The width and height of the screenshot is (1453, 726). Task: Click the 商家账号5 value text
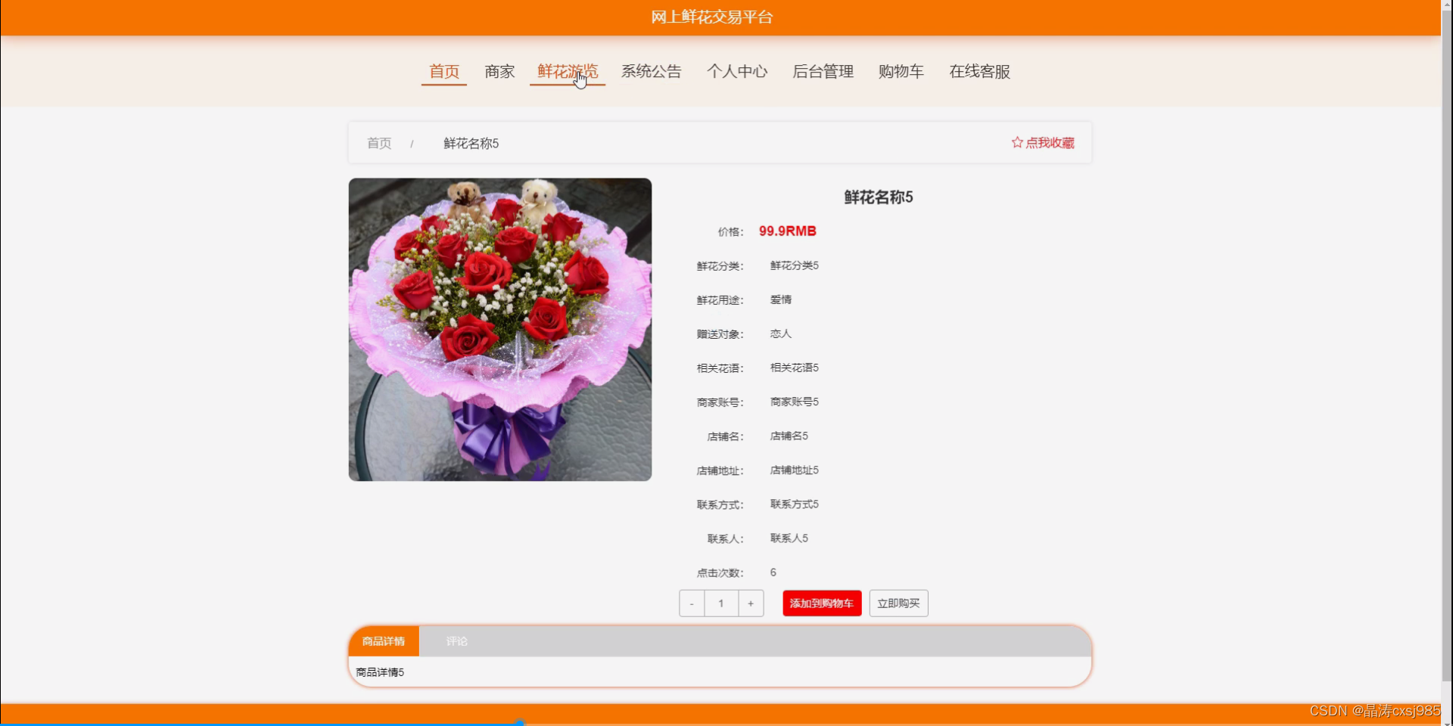click(795, 402)
